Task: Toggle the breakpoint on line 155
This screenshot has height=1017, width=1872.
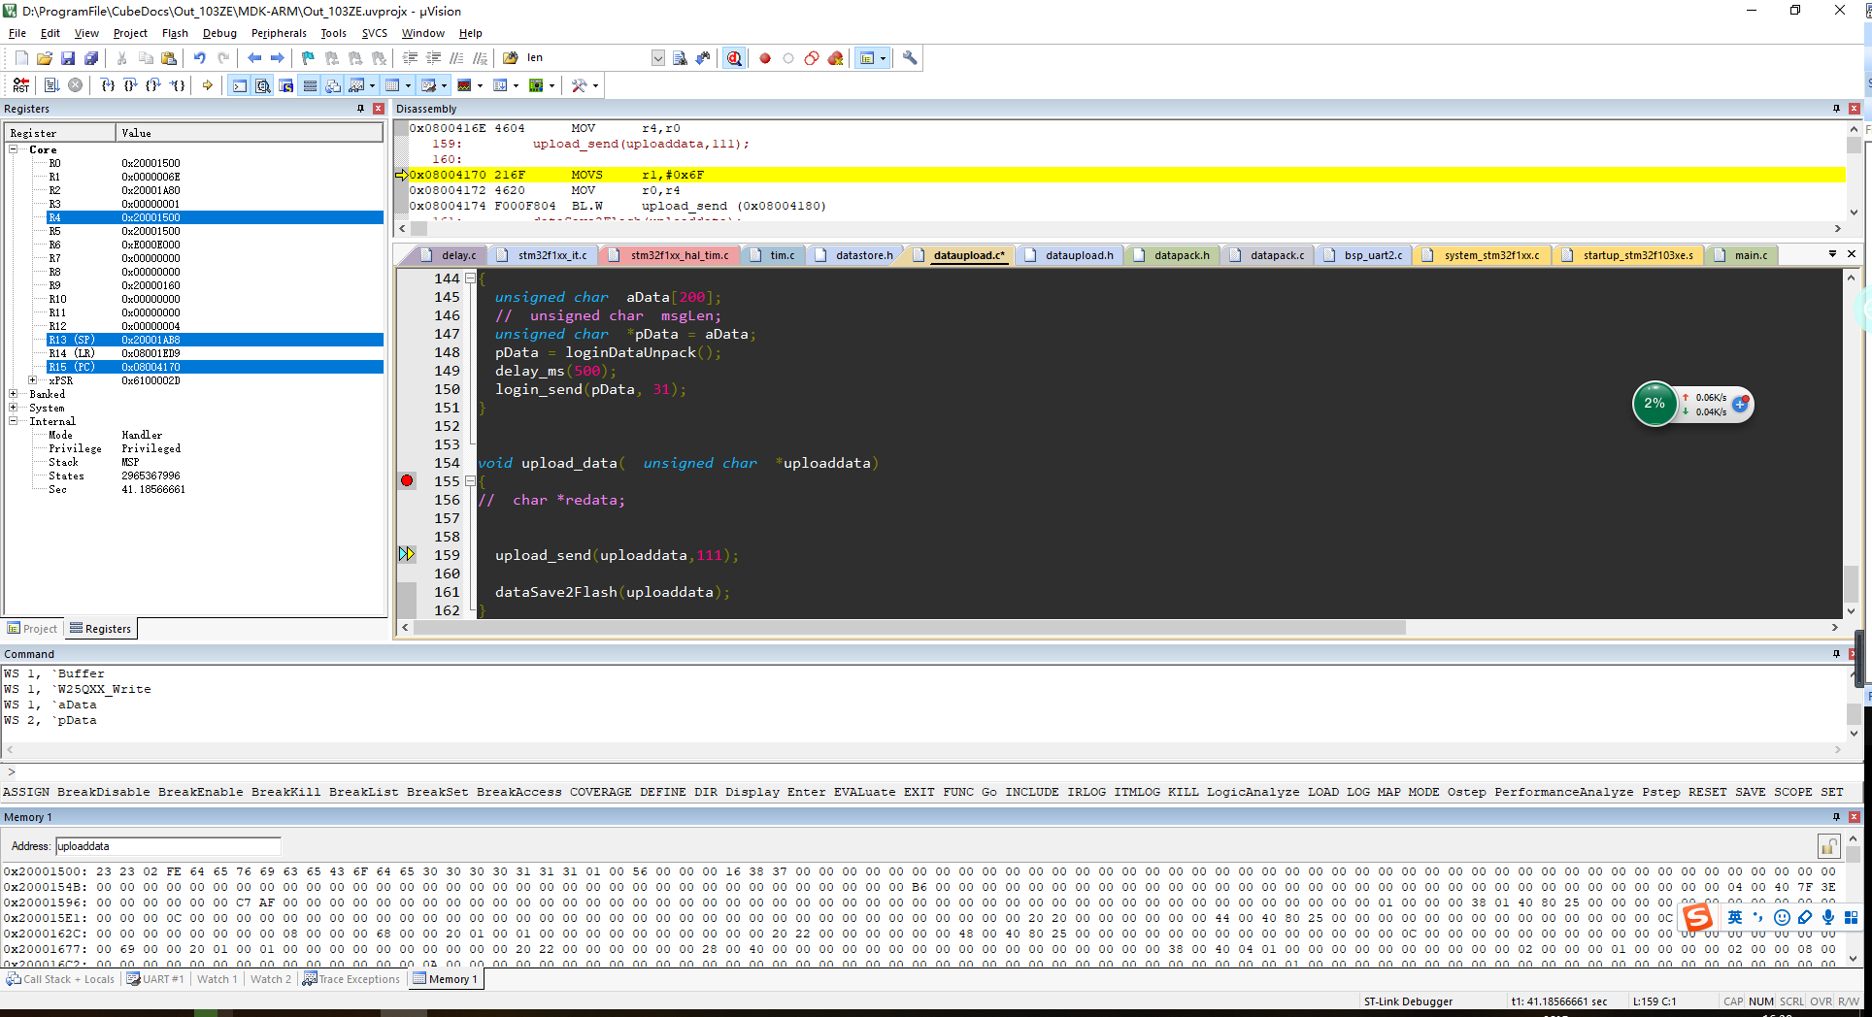Action: click(x=407, y=481)
